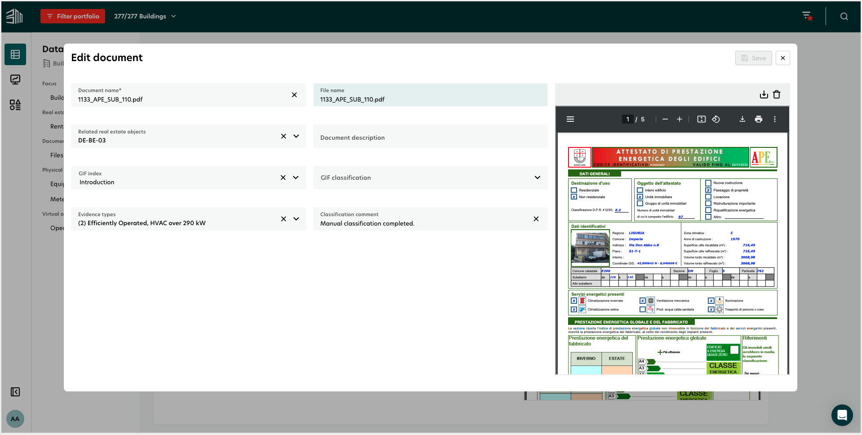Download the PDF from viewer toolbar
862x435 pixels.
pos(742,119)
